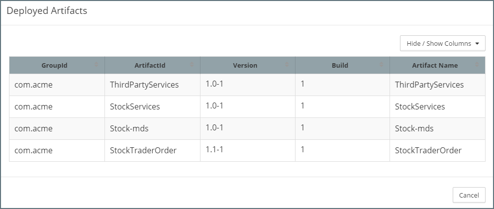Click version 1.1-1 in the StockTraderOrder row
The width and height of the screenshot is (494, 209).
click(x=214, y=149)
